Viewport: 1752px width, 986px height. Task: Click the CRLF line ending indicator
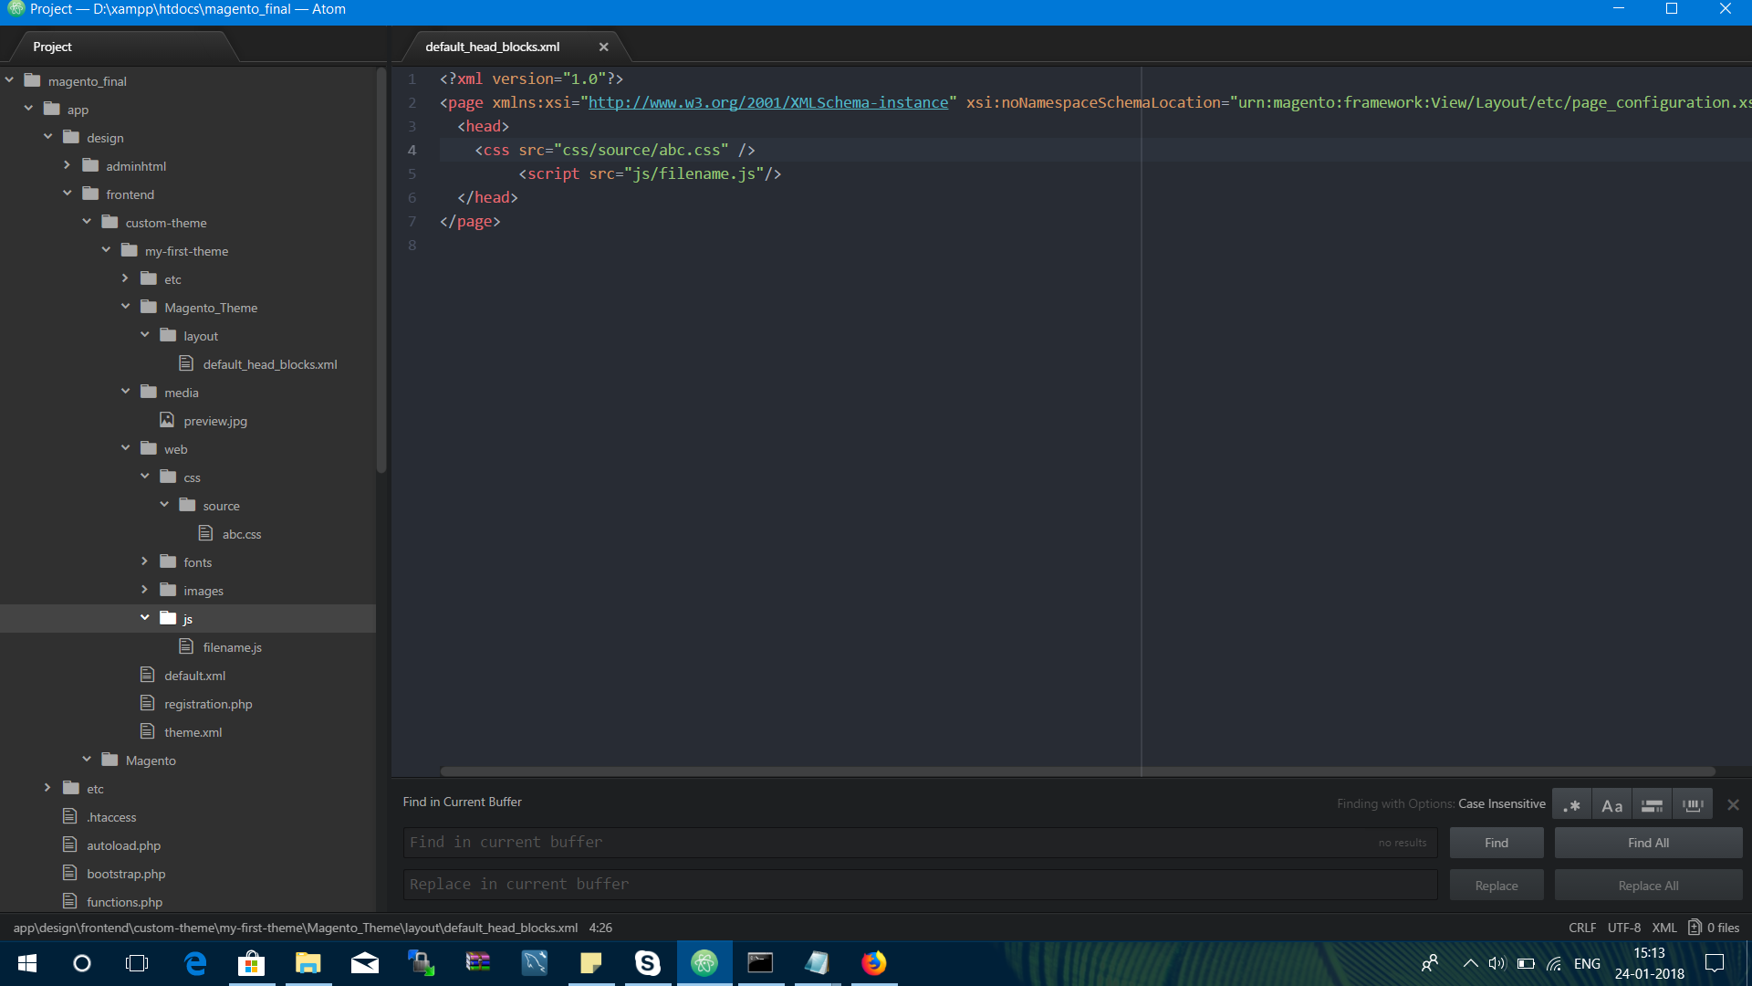point(1582,928)
